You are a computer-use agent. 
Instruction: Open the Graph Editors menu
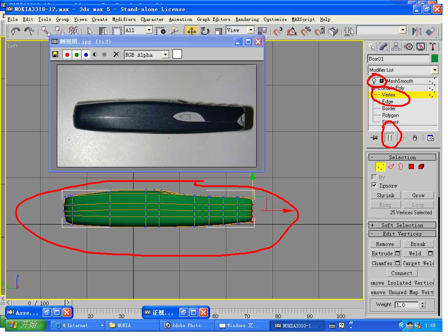pyautogui.click(x=214, y=20)
